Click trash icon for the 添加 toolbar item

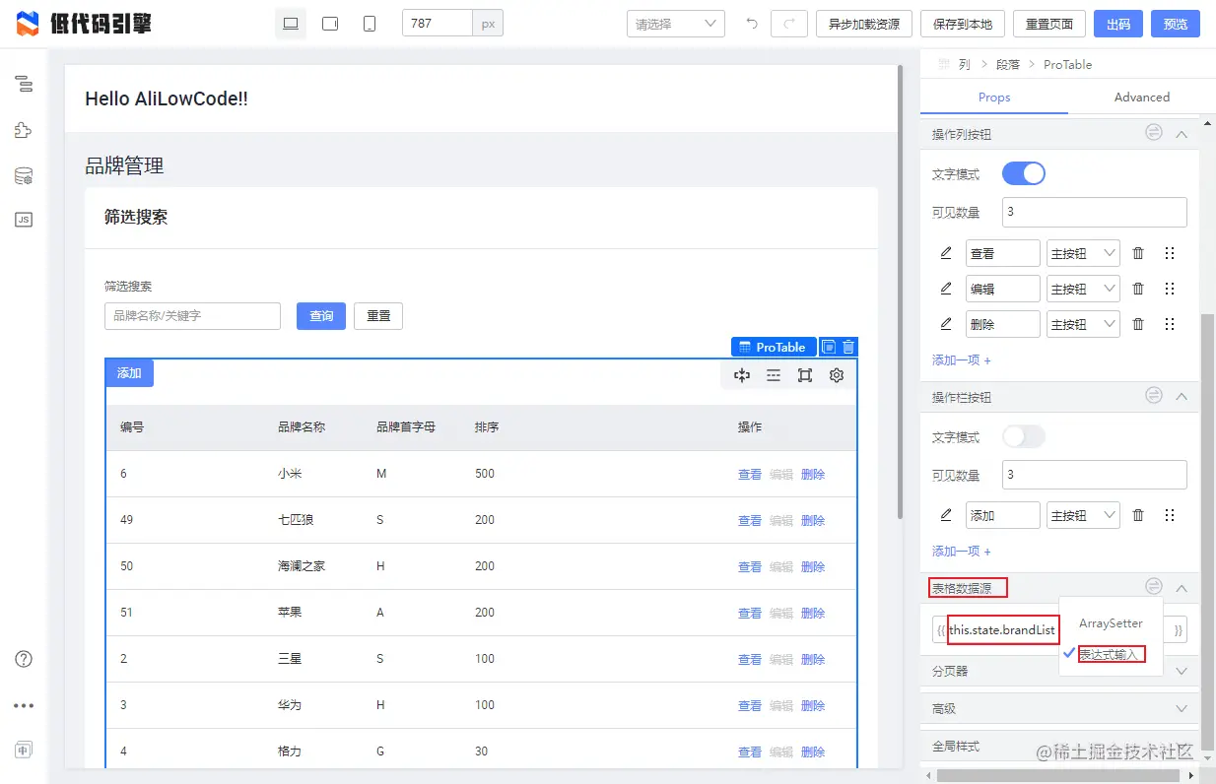click(x=1138, y=515)
